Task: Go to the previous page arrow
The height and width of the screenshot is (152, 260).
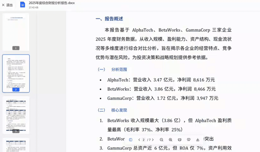Action: click(139, 140)
